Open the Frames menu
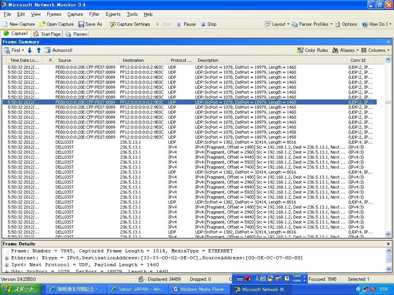The image size is (394, 295). (x=54, y=14)
